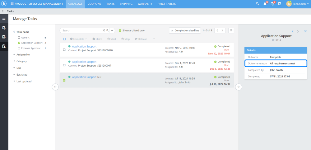
Task: Click the Start action button
Action: click(112, 39)
